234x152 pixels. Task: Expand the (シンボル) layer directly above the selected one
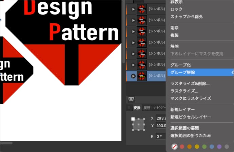[x=133, y=64]
